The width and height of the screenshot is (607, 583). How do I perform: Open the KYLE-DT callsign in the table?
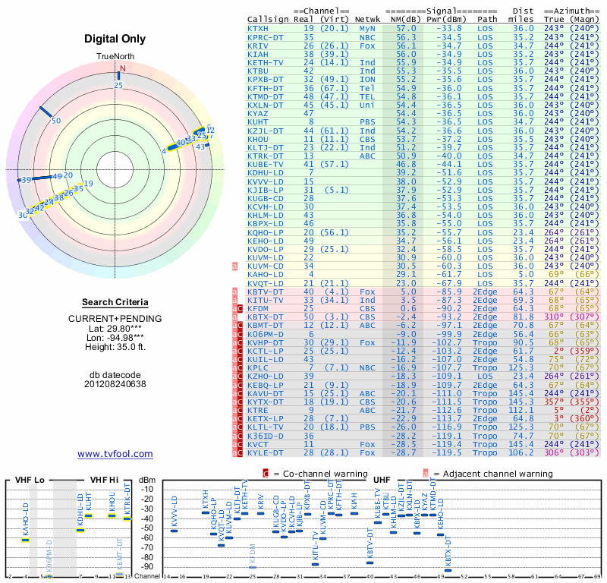pos(266,452)
